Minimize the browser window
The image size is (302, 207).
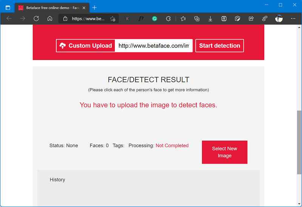[x=267, y=5]
